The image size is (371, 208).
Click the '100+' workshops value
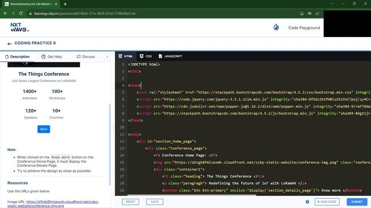pos(57,91)
